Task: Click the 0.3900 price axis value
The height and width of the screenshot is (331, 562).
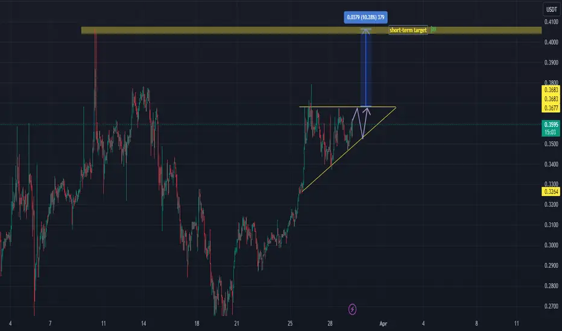Action: [551, 63]
